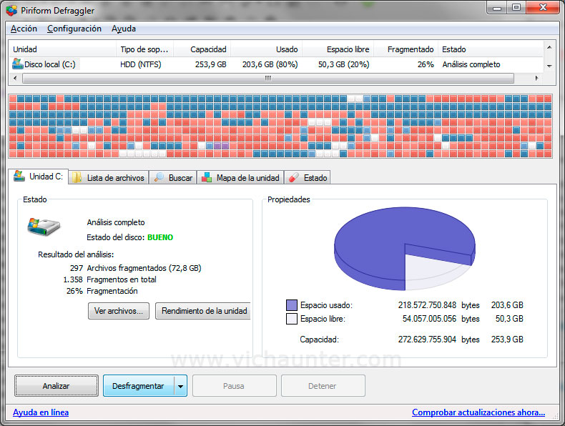Click the drive list scroll up arrow
This screenshot has width=565, height=426.
(549, 47)
